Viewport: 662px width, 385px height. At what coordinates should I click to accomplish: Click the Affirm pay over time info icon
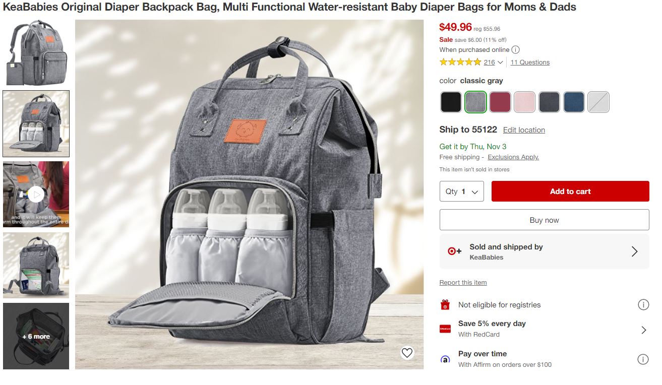coord(643,359)
